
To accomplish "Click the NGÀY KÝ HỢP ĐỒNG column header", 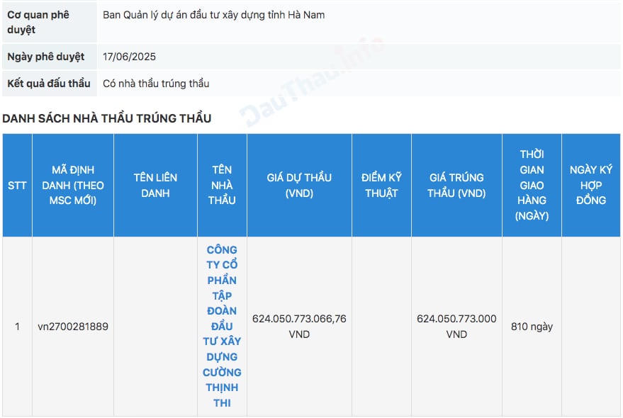I will click(591, 185).
